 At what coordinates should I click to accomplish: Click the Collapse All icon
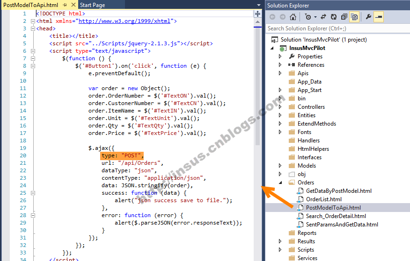[x=344, y=17]
